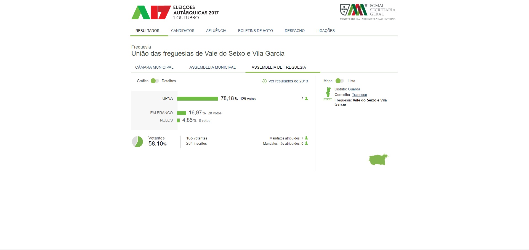Follow the Trancoso concelho link
This screenshot has height=250, width=529.
click(359, 95)
